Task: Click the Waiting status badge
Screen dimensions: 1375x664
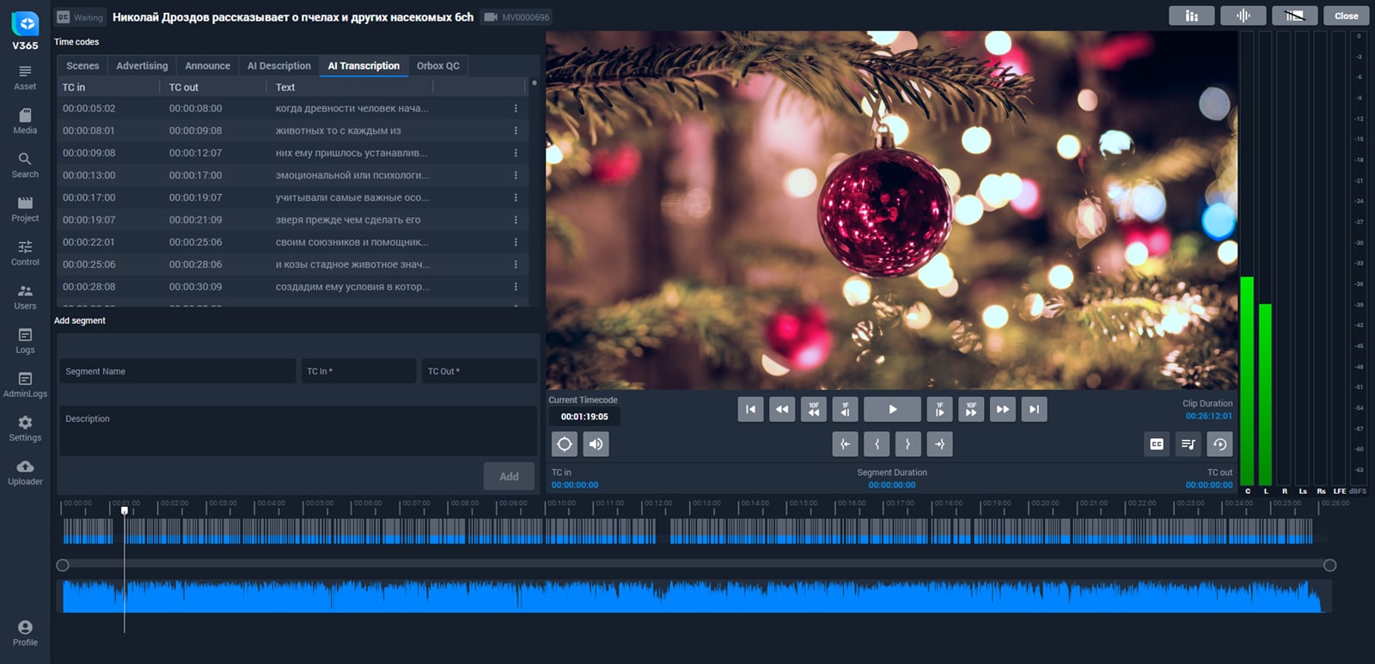Action: tap(80, 17)
